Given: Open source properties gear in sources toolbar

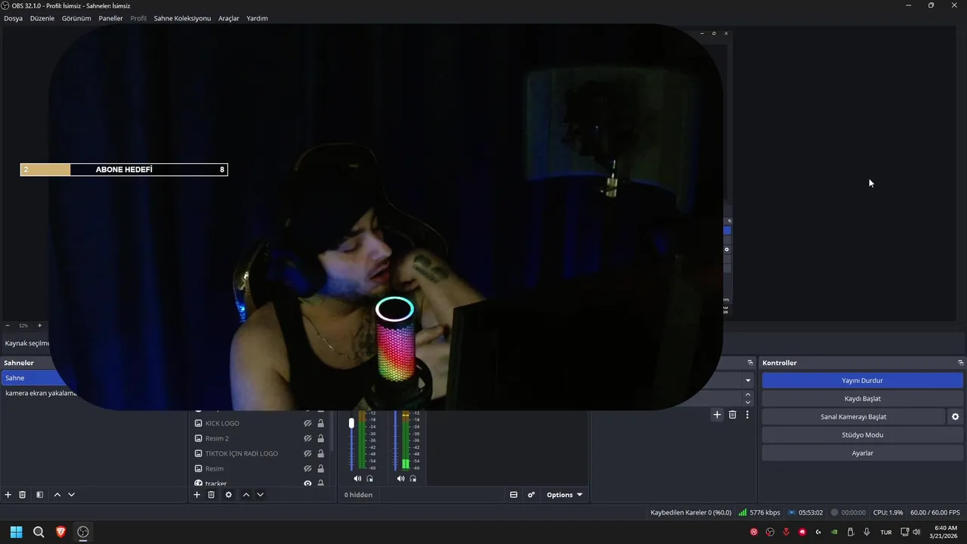Looking at the screenshot, I should [x=229, y=495].
